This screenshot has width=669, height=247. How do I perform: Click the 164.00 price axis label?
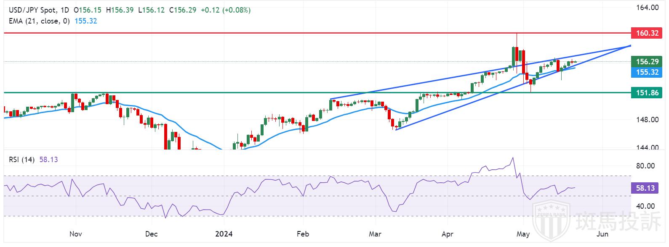click(648, 8)
